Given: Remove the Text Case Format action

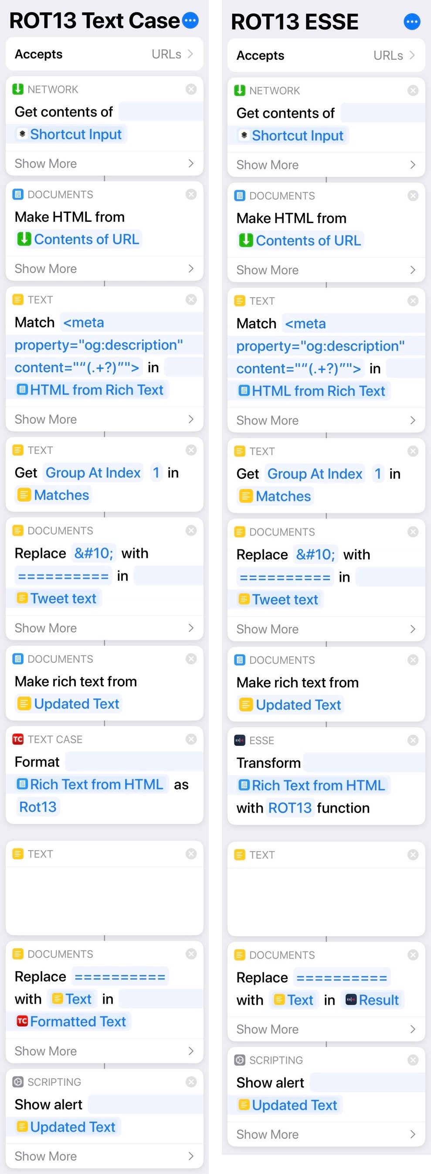Looking at the screenshot, I should [x=191, y=739].
